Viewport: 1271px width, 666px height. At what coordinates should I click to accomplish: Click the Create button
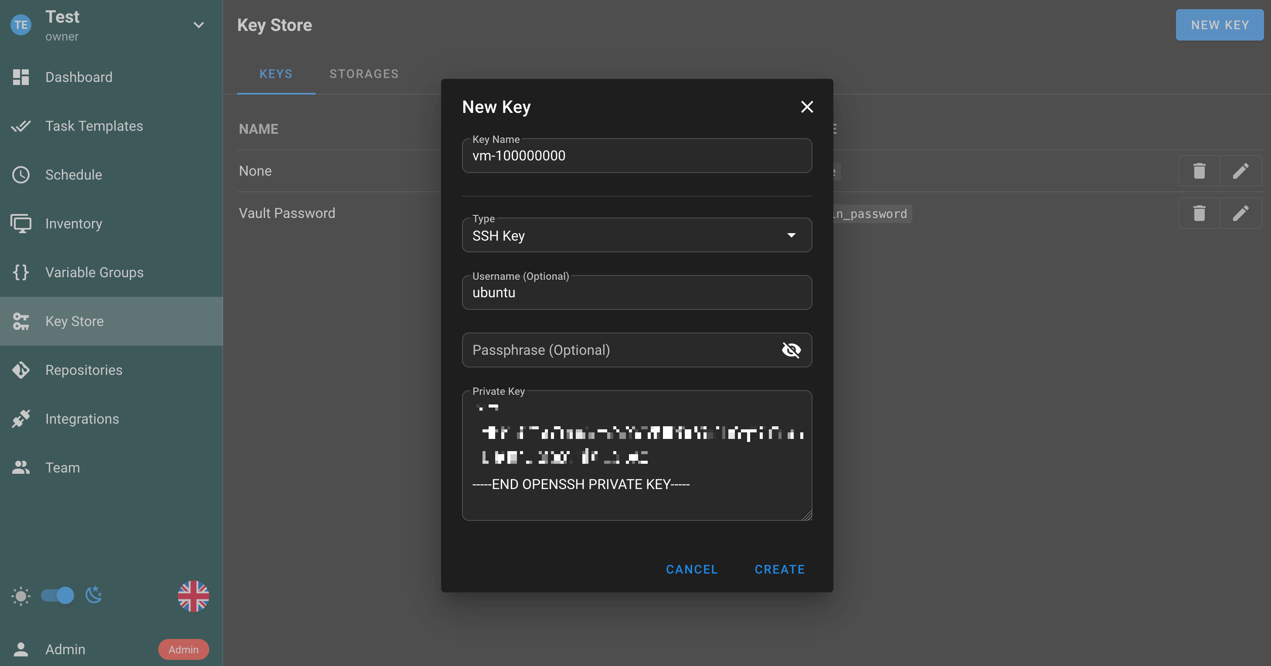tap(780, 569)
